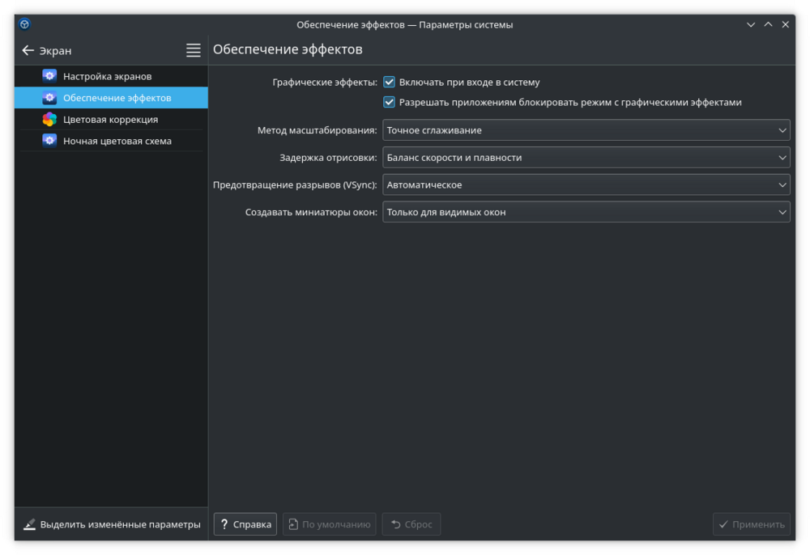Click the Справка button
Viewport: 810px width, 555px height.
coord(245,524)
